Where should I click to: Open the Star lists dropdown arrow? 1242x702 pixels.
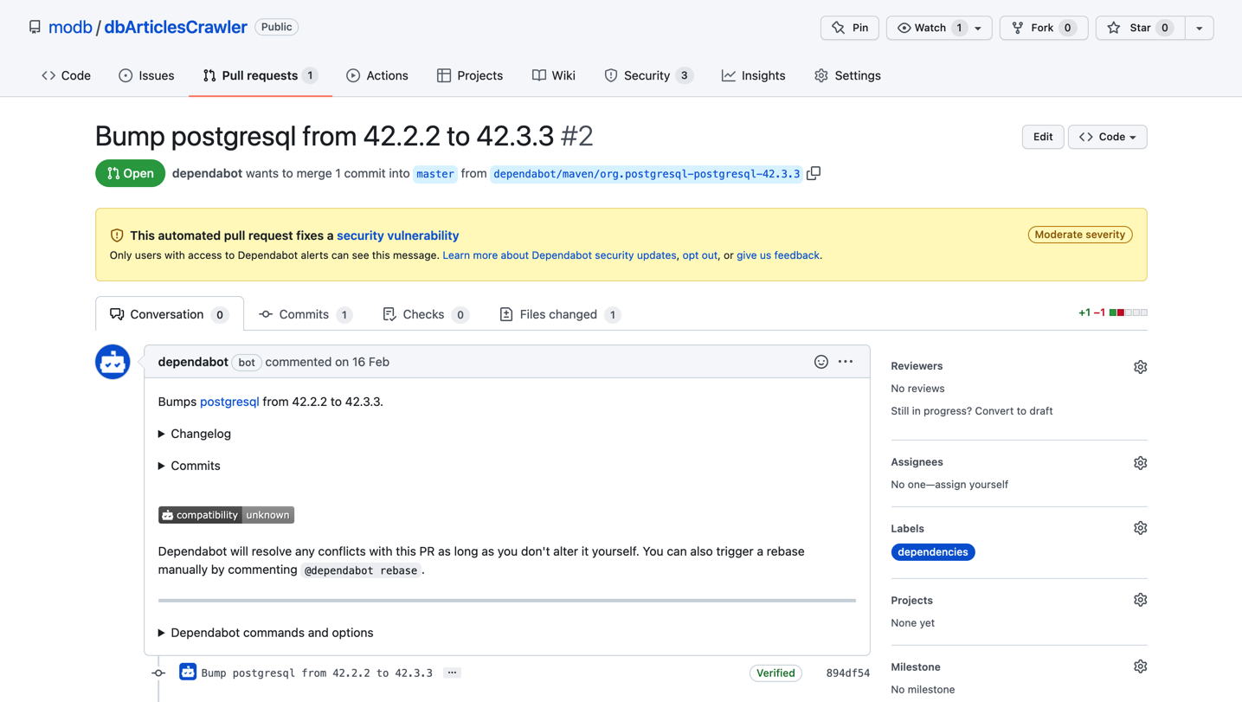[1200, 28]
